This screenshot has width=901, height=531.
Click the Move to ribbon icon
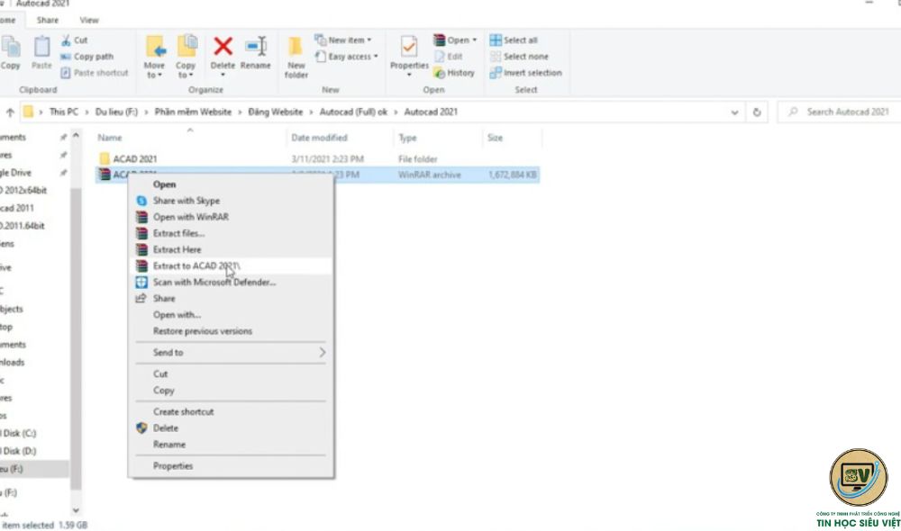coord(155,47)
